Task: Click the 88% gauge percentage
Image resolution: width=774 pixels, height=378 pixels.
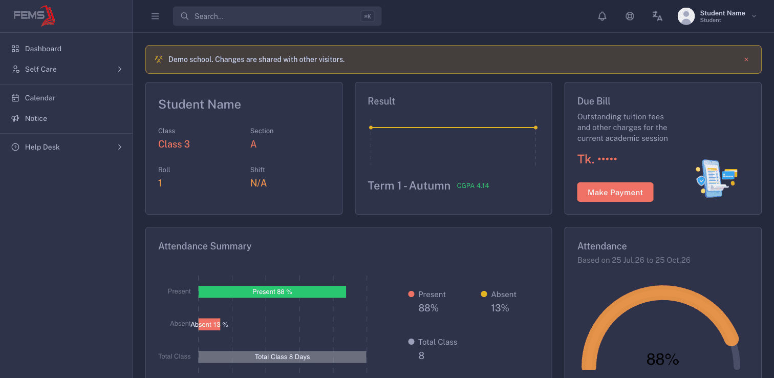Action: point(663,360)
